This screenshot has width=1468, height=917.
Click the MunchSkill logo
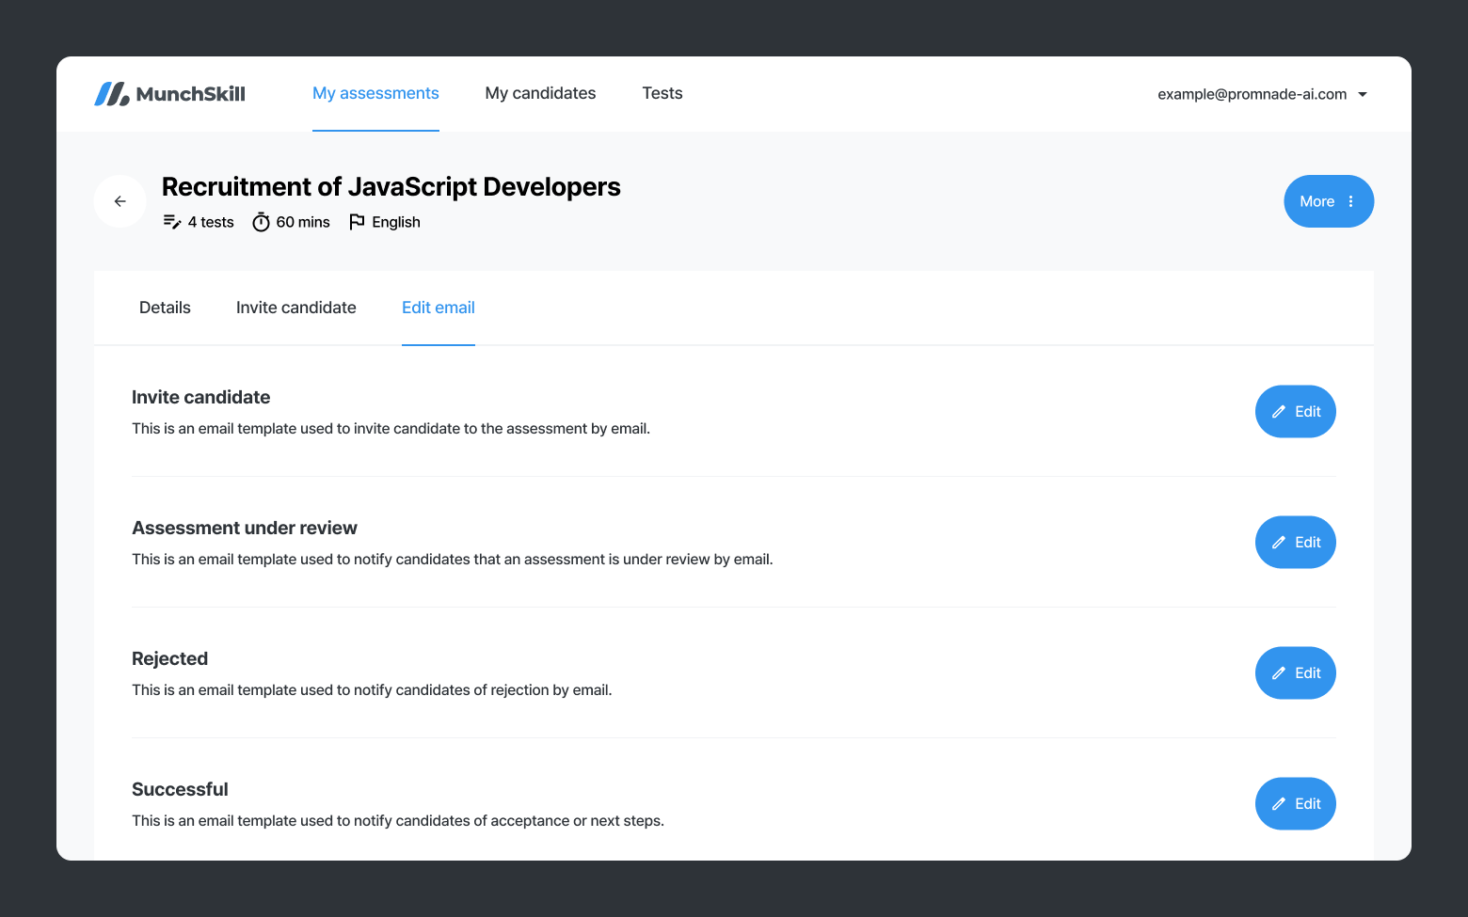169,94
